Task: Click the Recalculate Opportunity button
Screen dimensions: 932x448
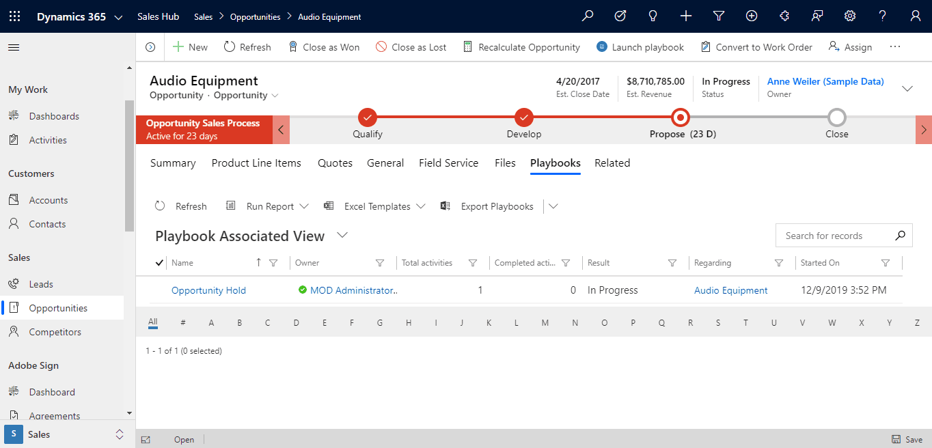Action: [521, 47]
